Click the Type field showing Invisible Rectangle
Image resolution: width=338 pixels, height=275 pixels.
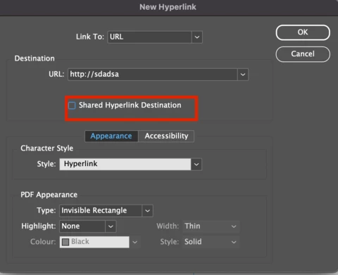point(101,210)
